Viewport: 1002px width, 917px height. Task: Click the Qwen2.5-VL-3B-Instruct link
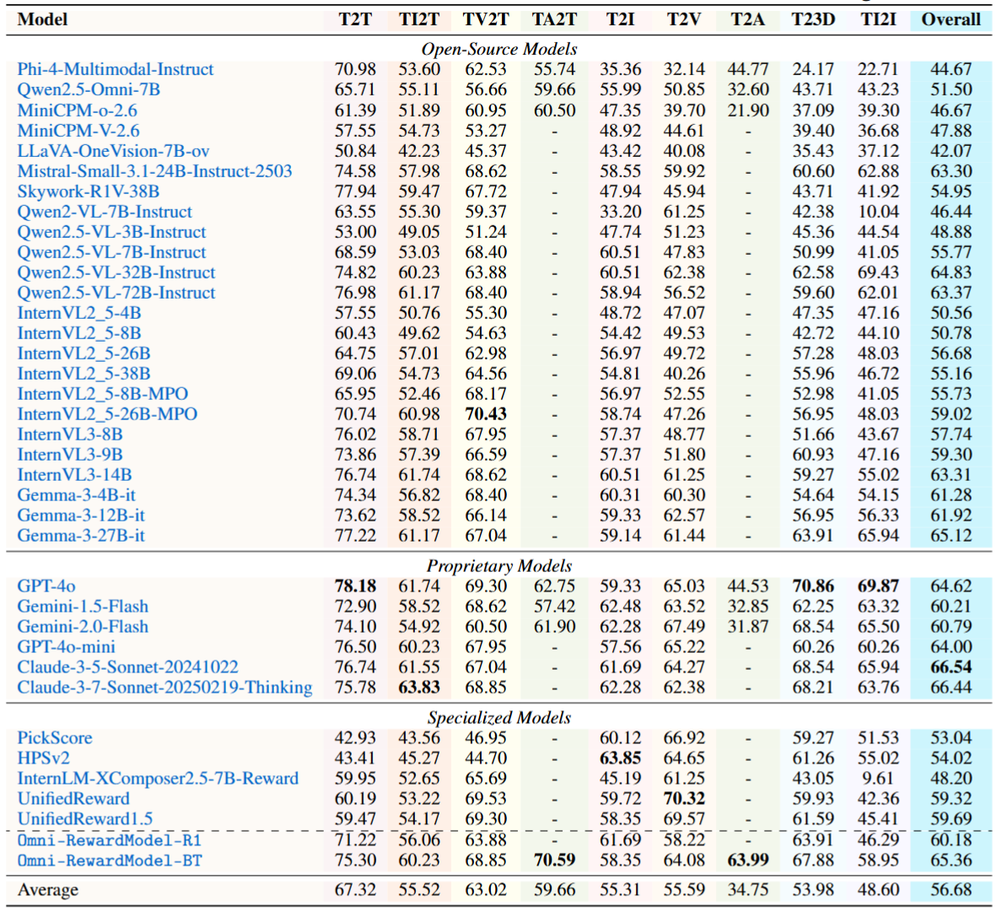pos(111,232)
